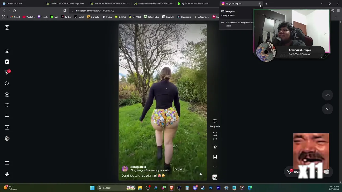342x192 pixels.
Task: Open Messages with the 5 badge
Action: 7,73
